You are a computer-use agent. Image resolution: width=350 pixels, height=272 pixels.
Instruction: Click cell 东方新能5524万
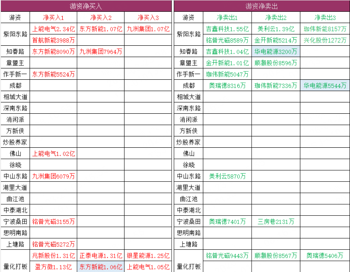tap(54, 74)
